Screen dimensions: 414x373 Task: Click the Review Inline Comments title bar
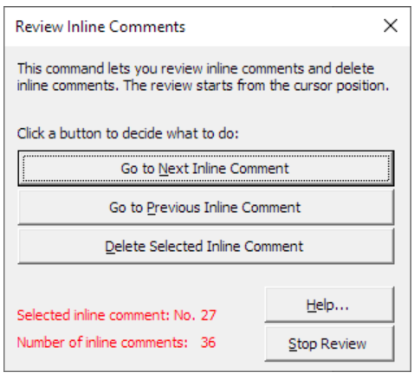[207, 27]
